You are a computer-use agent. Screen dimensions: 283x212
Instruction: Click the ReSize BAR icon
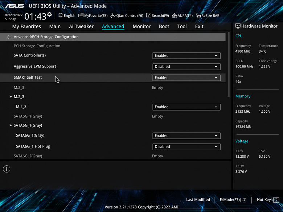tap(198, 16)
